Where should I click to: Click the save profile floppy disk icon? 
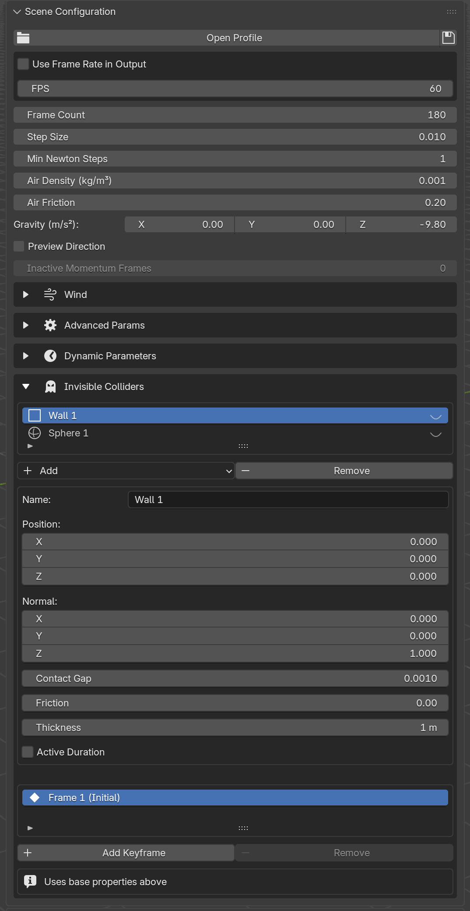(449, 38)
